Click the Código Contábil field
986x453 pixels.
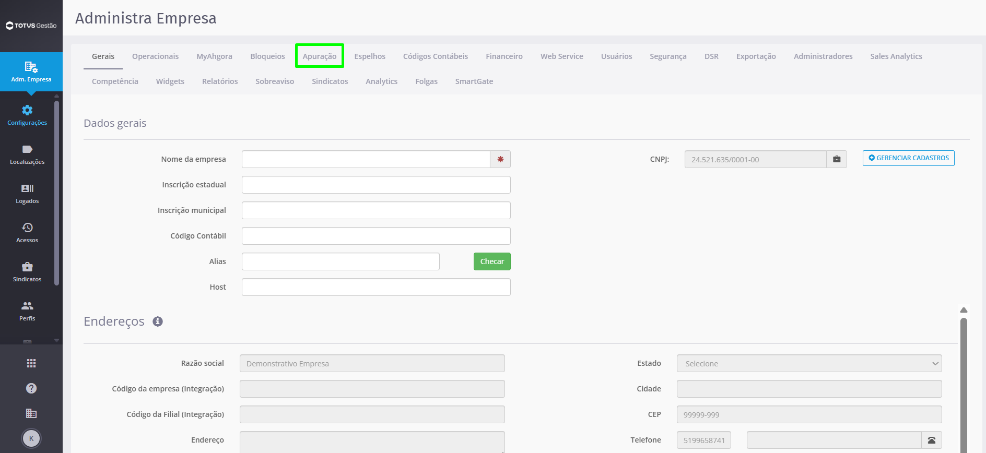(376, 236)
